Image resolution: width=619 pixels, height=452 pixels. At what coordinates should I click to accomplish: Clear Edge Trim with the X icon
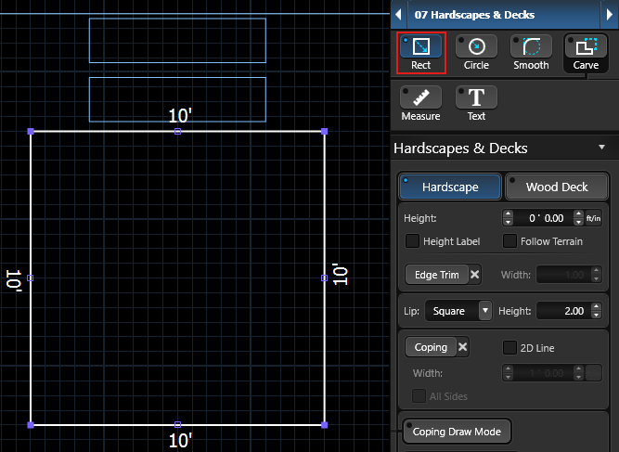tap(474, 275)
